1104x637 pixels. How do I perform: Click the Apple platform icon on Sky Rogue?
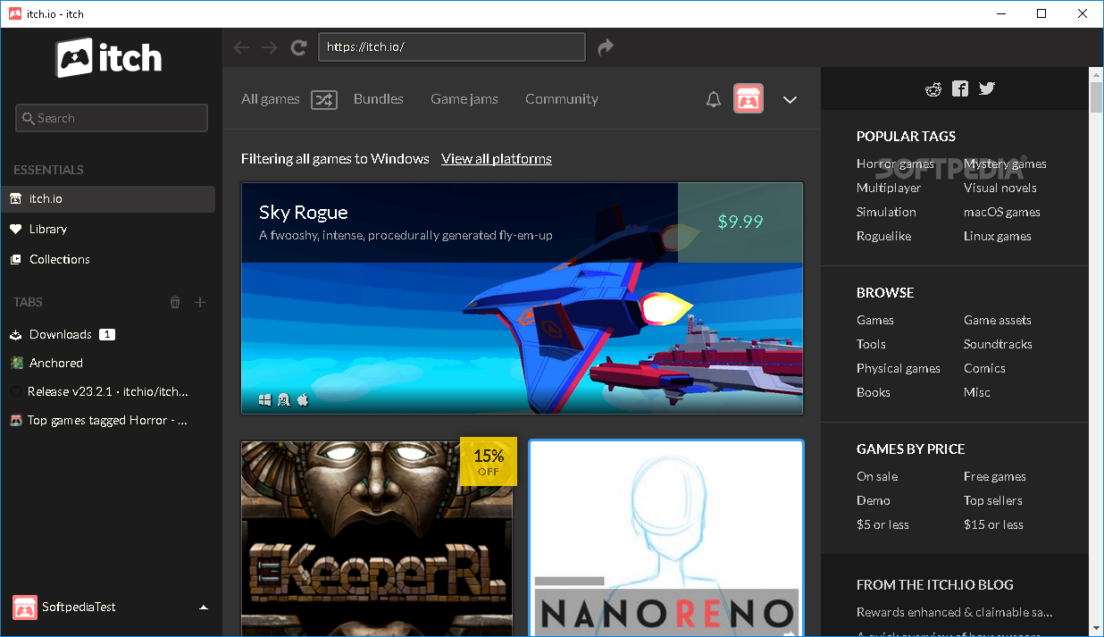303,399
